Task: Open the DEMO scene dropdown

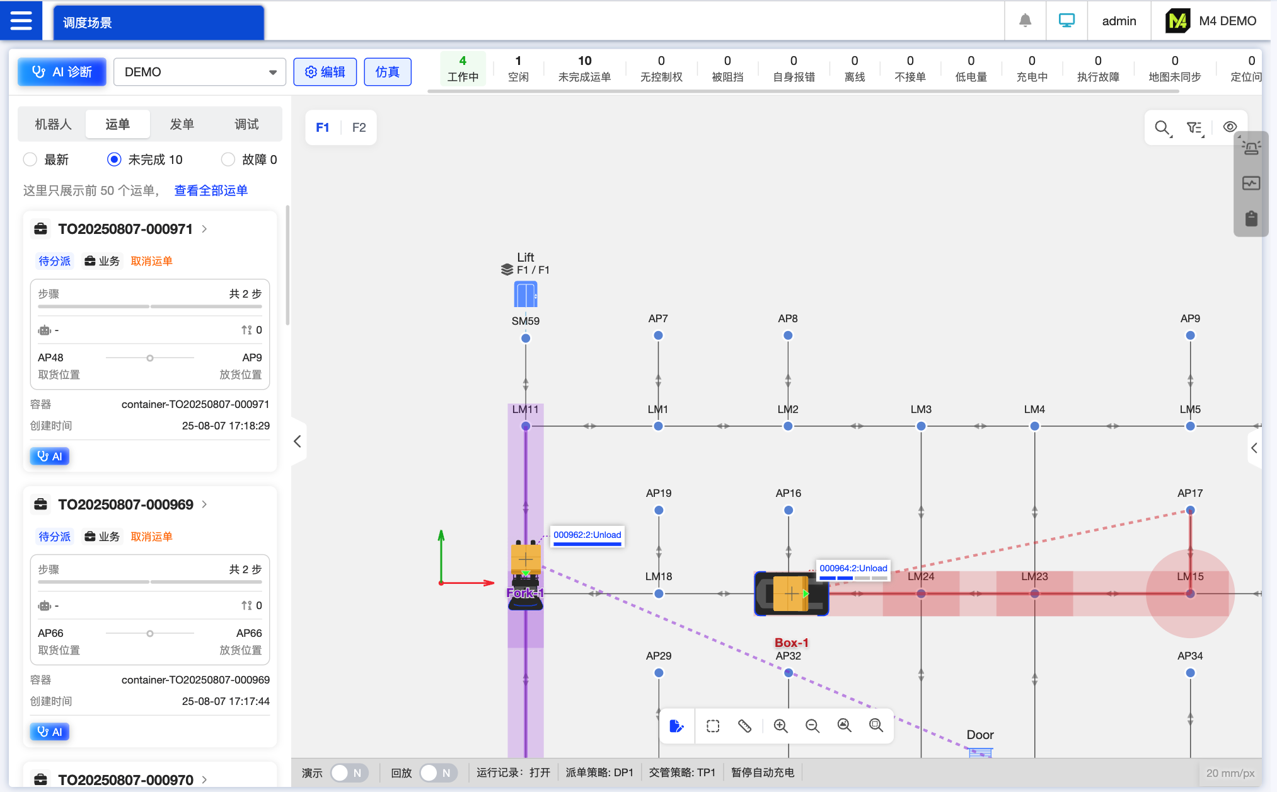Action: [x=199, y=72]
